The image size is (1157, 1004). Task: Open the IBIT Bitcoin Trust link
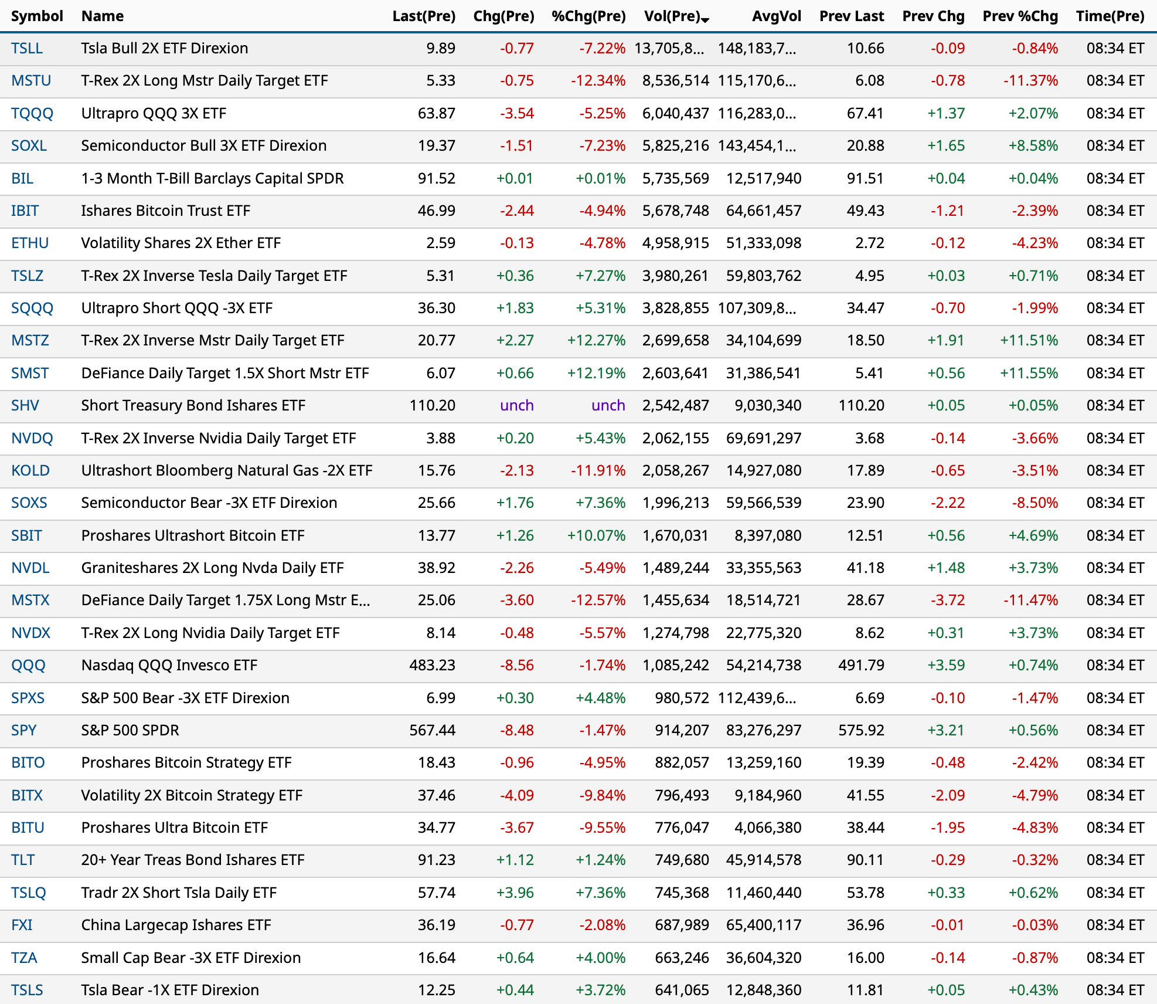click(x=25, y=211)
